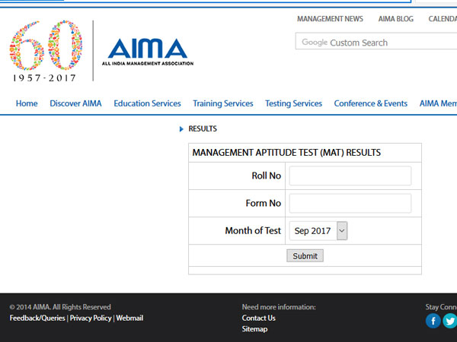Open Conference & Events menu

[x=370, y=103]
